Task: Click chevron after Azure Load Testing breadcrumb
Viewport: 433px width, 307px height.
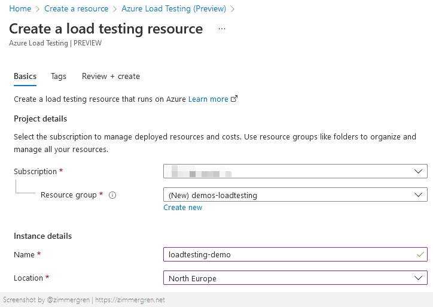Action: tap(233, 8)
